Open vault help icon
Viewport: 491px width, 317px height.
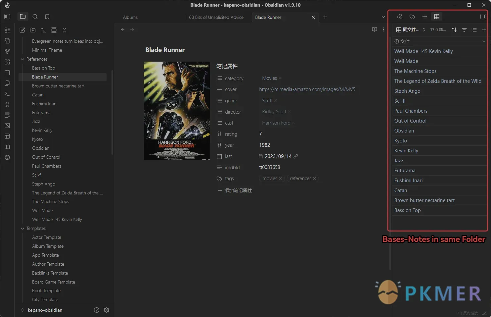97,310
